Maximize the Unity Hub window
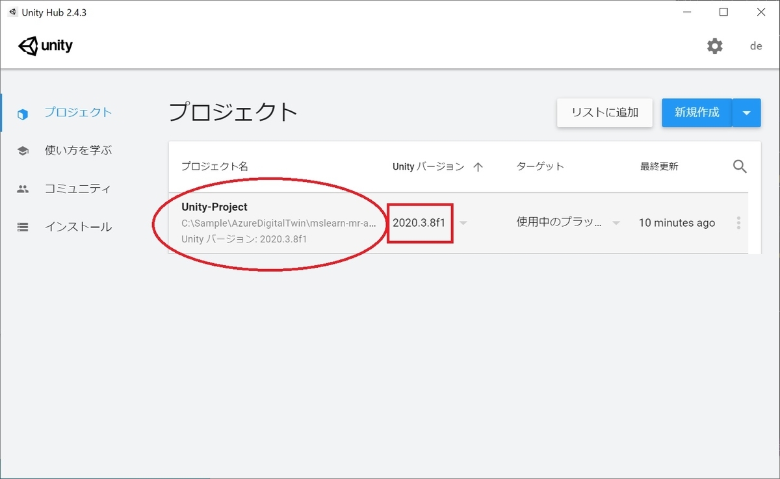 (723, 12)
